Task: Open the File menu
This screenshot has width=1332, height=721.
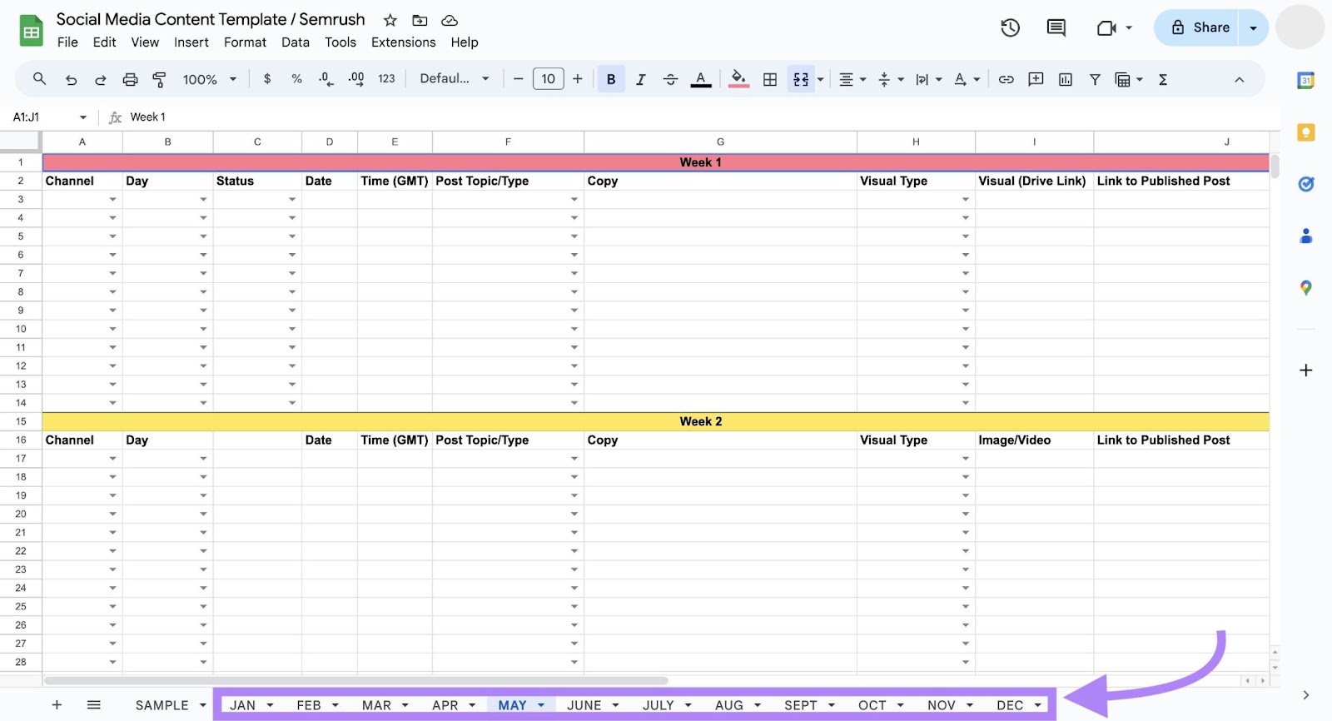Action: (67, 42)
